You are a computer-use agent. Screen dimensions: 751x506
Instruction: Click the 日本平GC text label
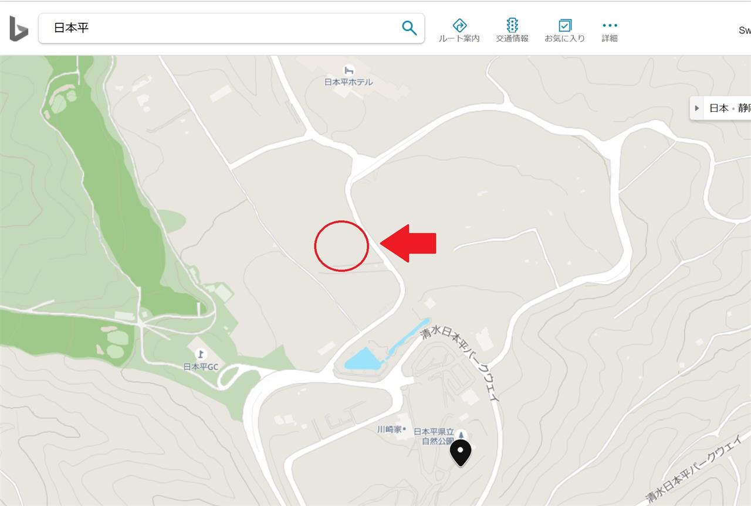pos(201,367)
